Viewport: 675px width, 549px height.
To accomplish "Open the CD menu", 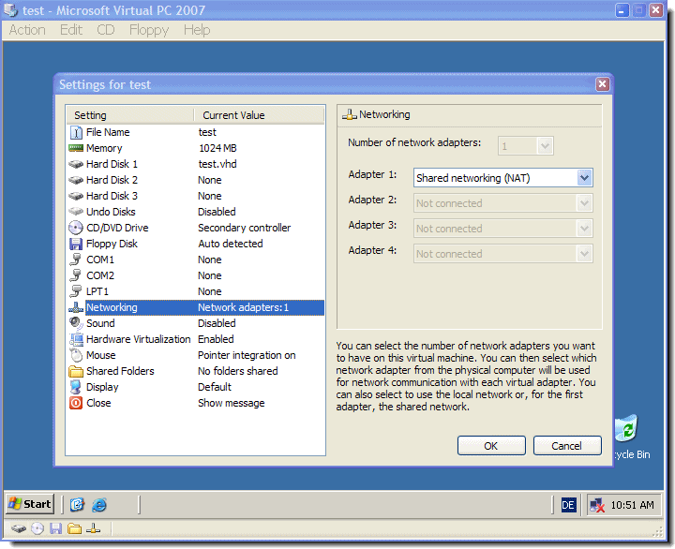I will [105, 30].
